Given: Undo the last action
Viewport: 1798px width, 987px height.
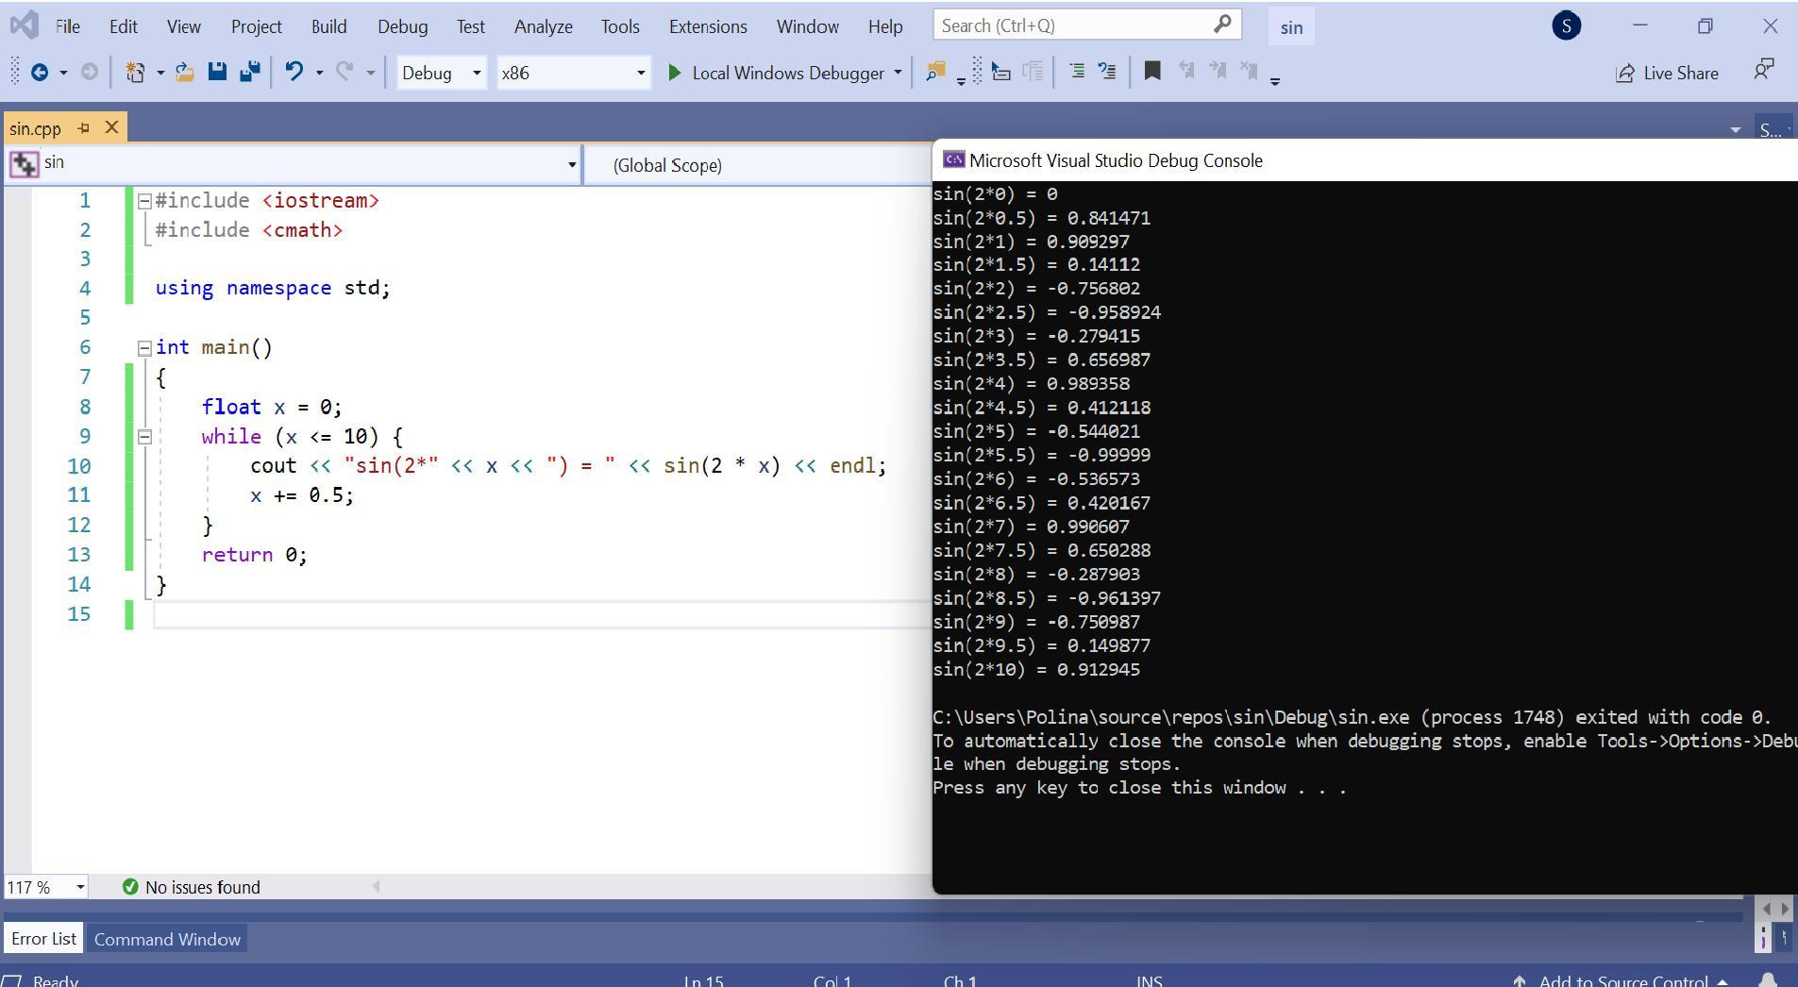Looking at the screenshot, I should [294, 72].
